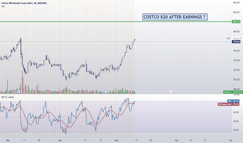Click the 779.04 current price label
Screen dimensions: 243x143
coord(236,42)
